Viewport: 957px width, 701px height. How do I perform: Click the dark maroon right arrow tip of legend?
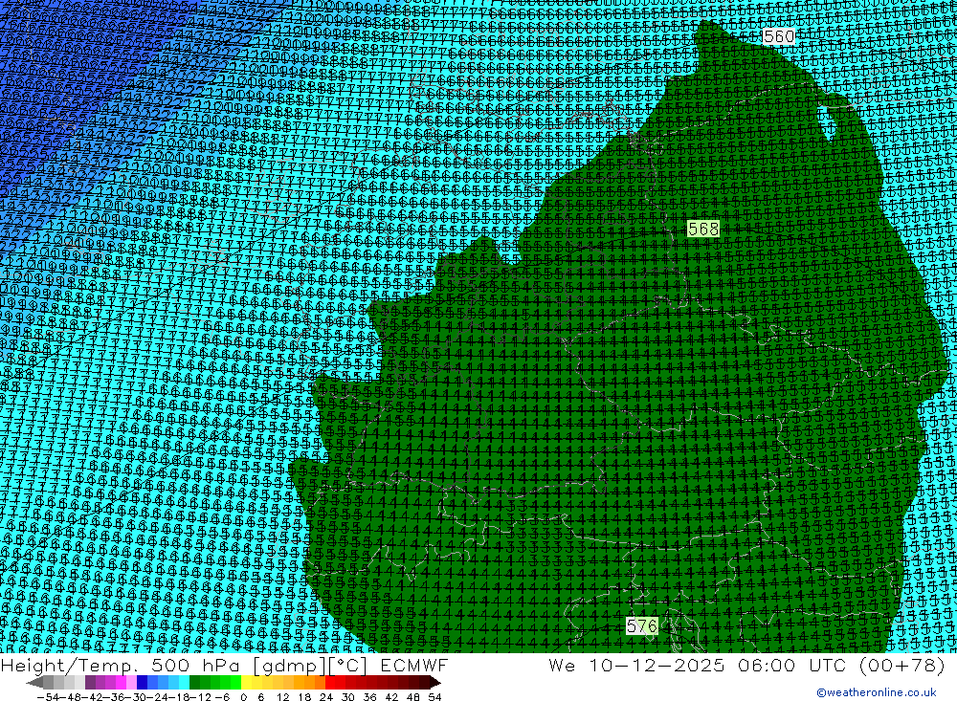pos(435,683)
